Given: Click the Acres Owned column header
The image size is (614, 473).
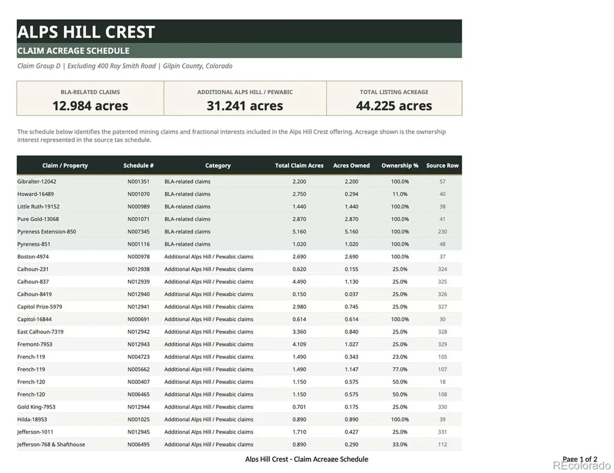Looking at the screenshot, I should pos(351,166).
